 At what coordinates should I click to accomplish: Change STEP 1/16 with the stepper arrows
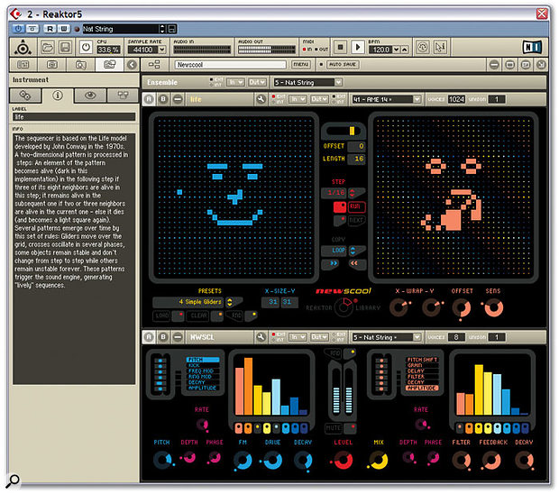(353, 193)
